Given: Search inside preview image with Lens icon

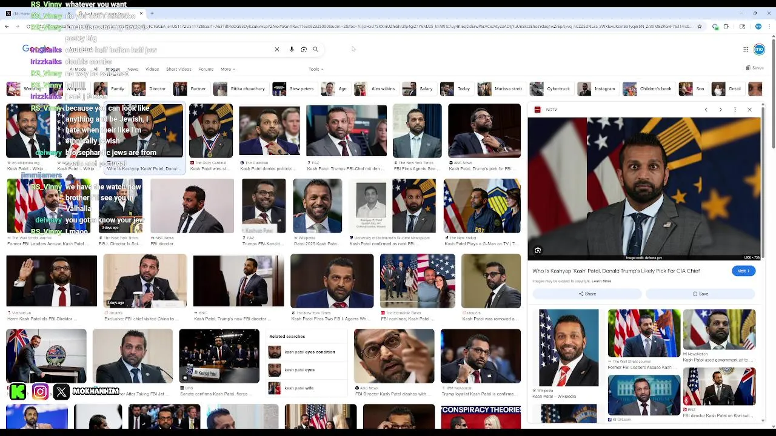Looking at the screenshot, I should coord(538,250).
